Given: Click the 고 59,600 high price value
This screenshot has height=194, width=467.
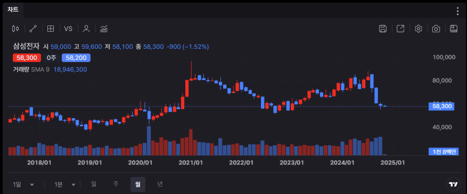Looking at the screenshot, I should [88, 47].
